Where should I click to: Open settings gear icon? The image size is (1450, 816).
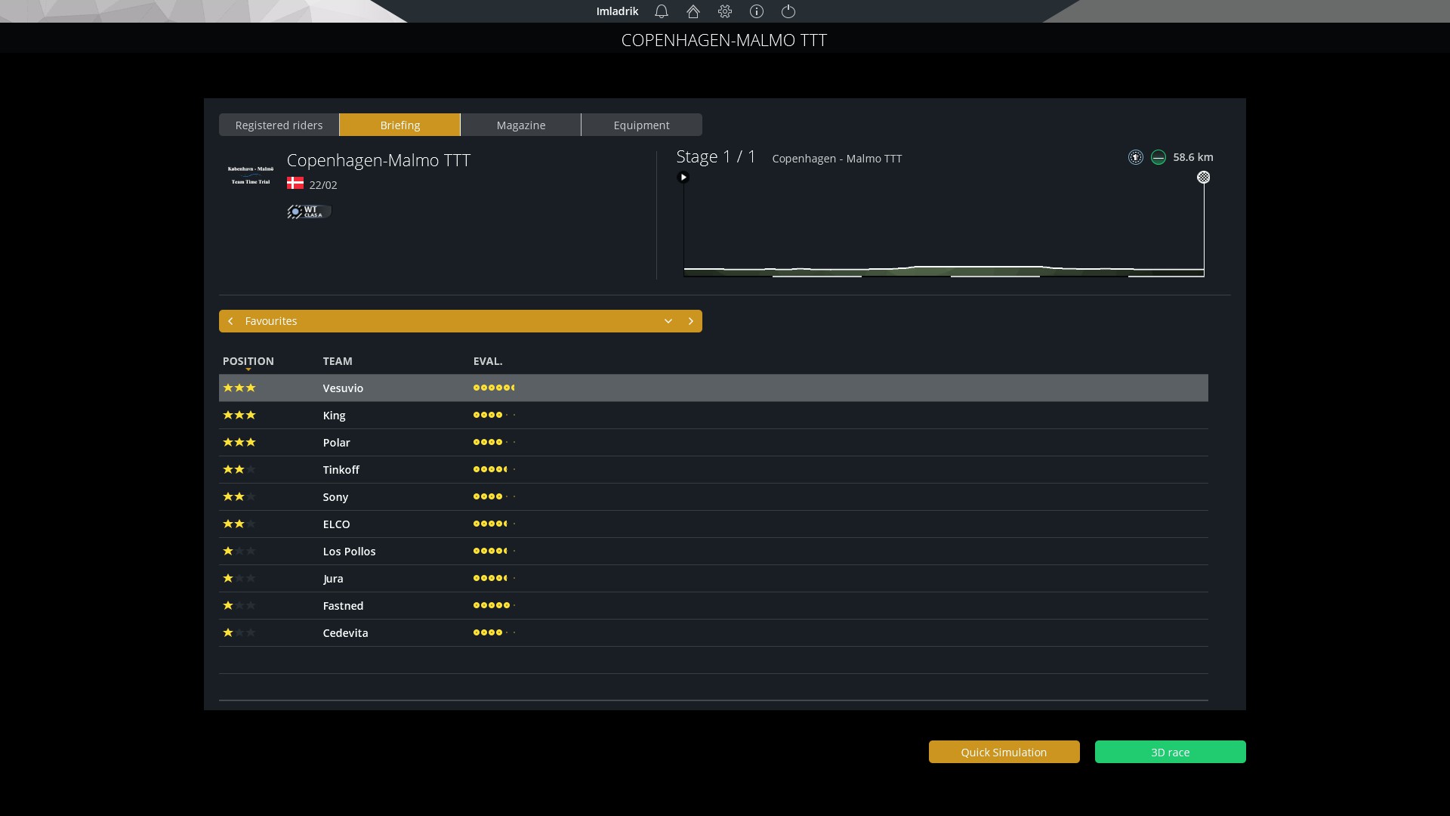(725, 11)
